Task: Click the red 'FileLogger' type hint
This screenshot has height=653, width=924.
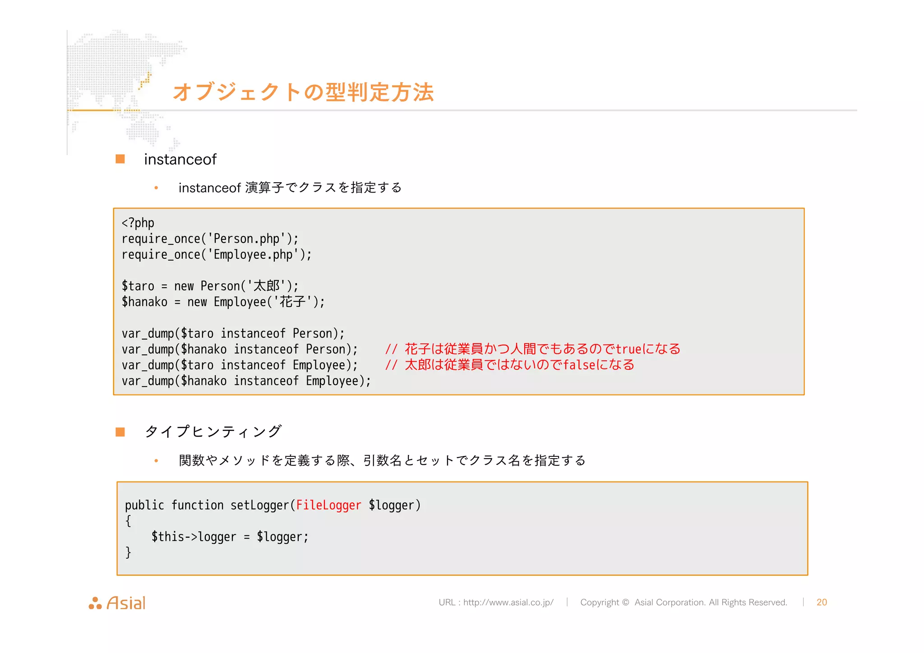Action: pyautogui.click(x=328, y=505)
